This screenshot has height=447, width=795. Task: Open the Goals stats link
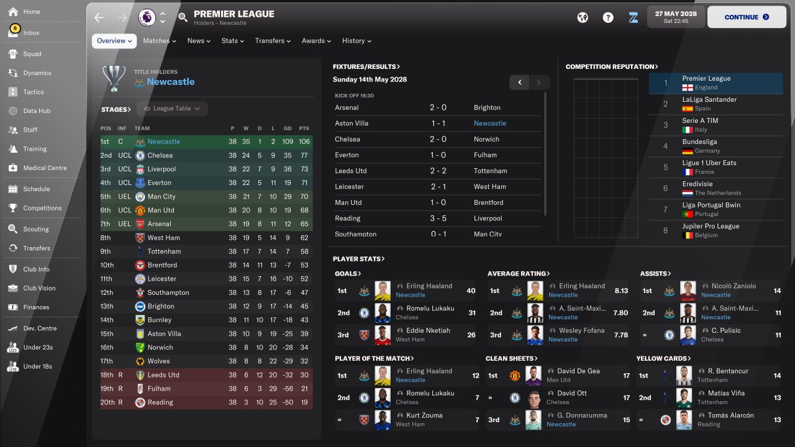[x=348, y=274]
